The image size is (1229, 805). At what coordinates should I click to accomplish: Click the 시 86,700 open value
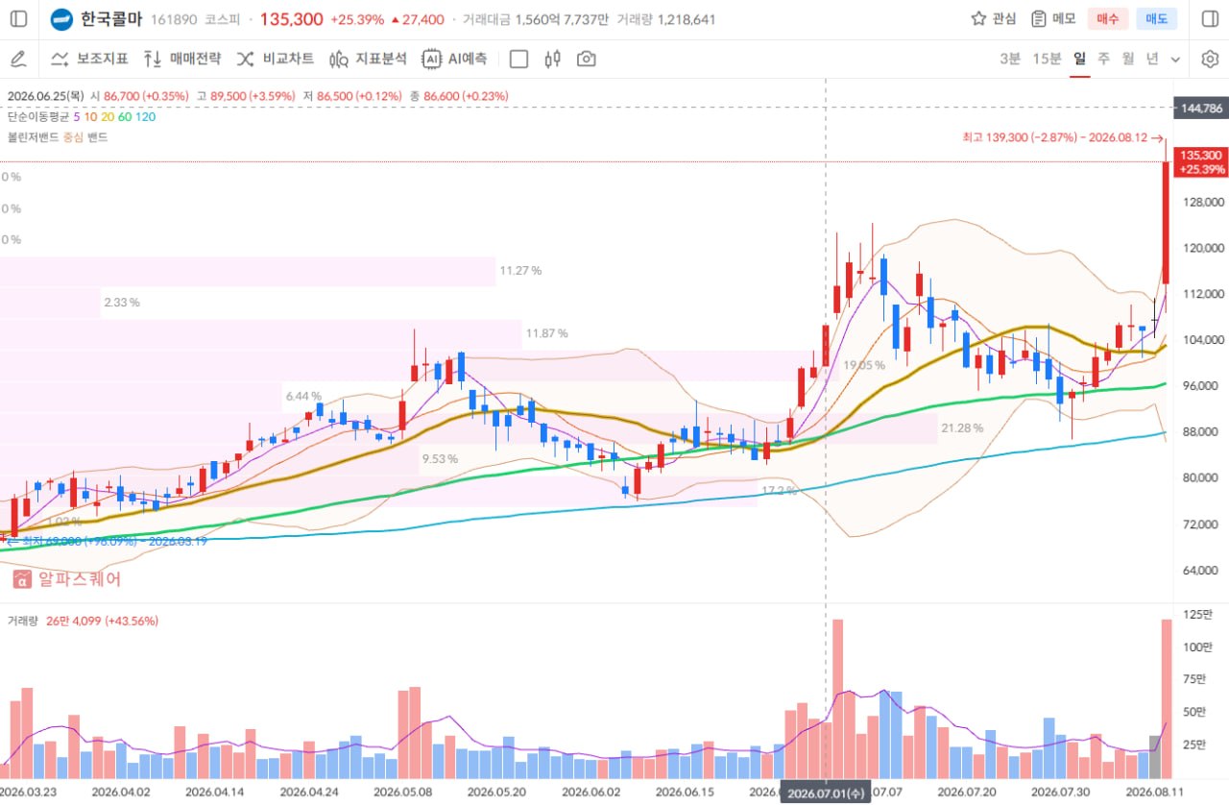(140, 96)
